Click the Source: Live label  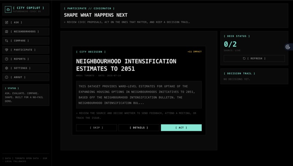click(x=232, y=50)
